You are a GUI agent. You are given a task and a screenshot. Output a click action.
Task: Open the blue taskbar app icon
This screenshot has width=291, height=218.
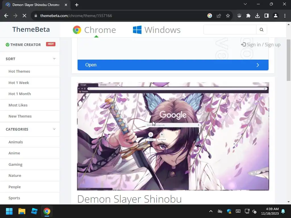pyautogui.click(x=34, y=211)
